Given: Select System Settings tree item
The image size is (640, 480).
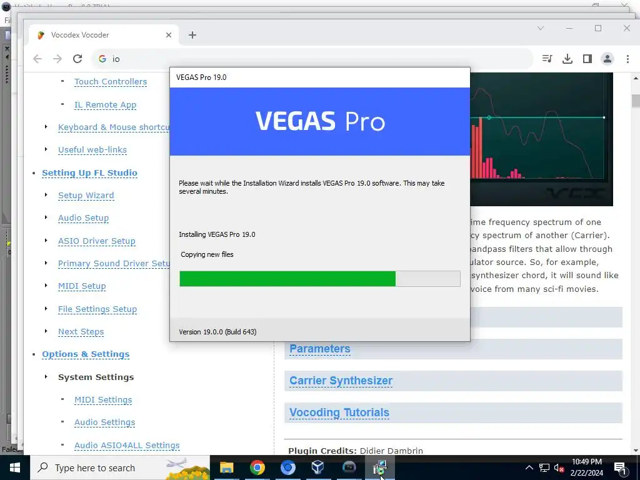Looking at the screenshot, I should pos(96,377).
